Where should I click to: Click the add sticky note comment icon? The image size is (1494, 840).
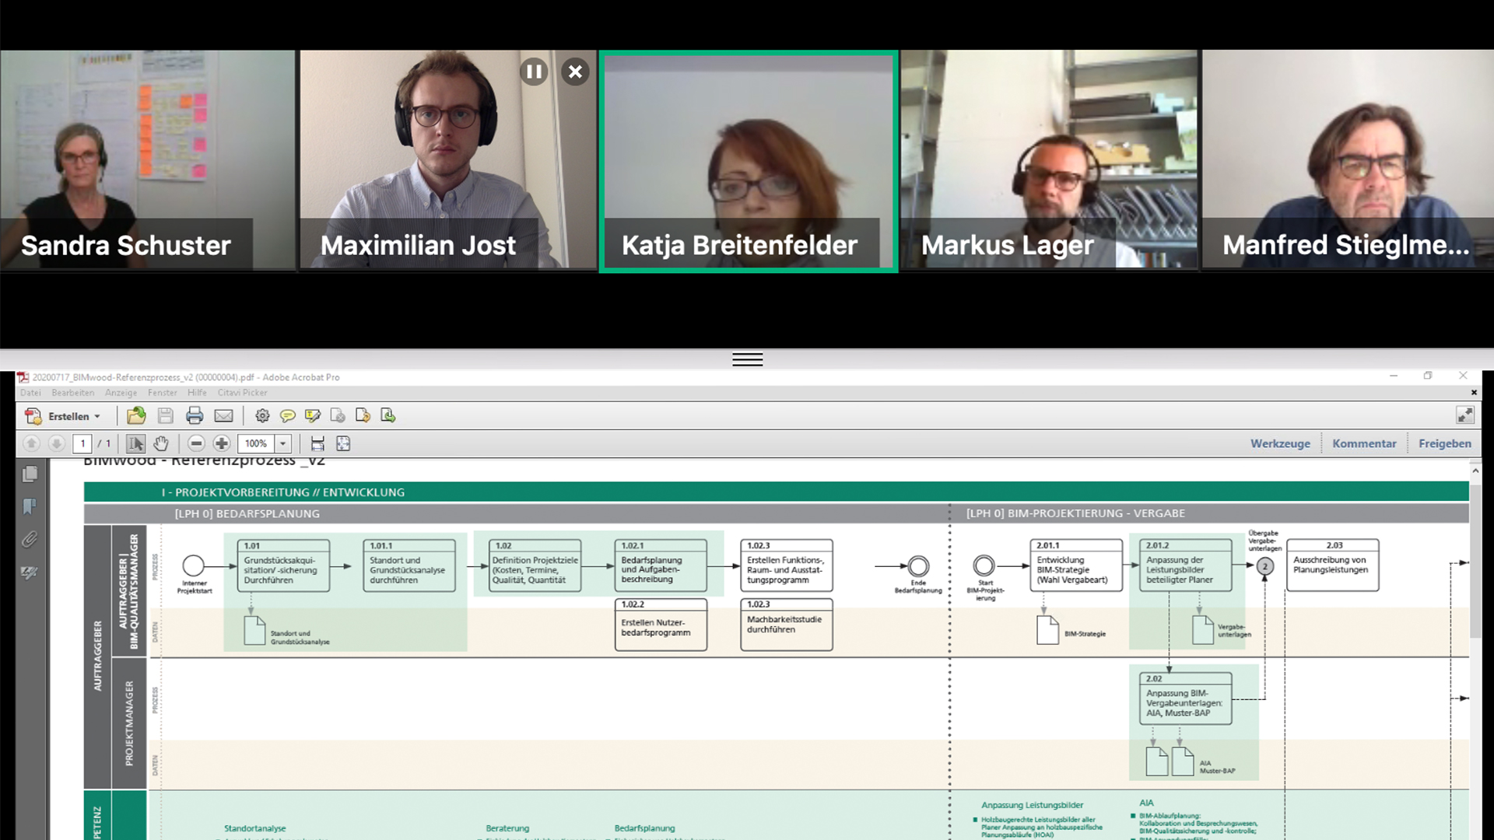pos(288,415)
